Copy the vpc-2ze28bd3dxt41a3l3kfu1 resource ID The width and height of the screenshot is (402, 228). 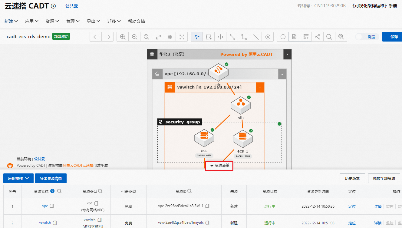coord(207,206)
